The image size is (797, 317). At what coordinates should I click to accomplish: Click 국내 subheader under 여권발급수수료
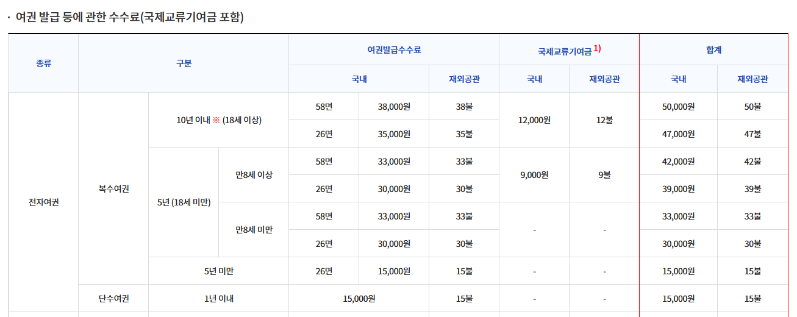(x=359, y=79)
